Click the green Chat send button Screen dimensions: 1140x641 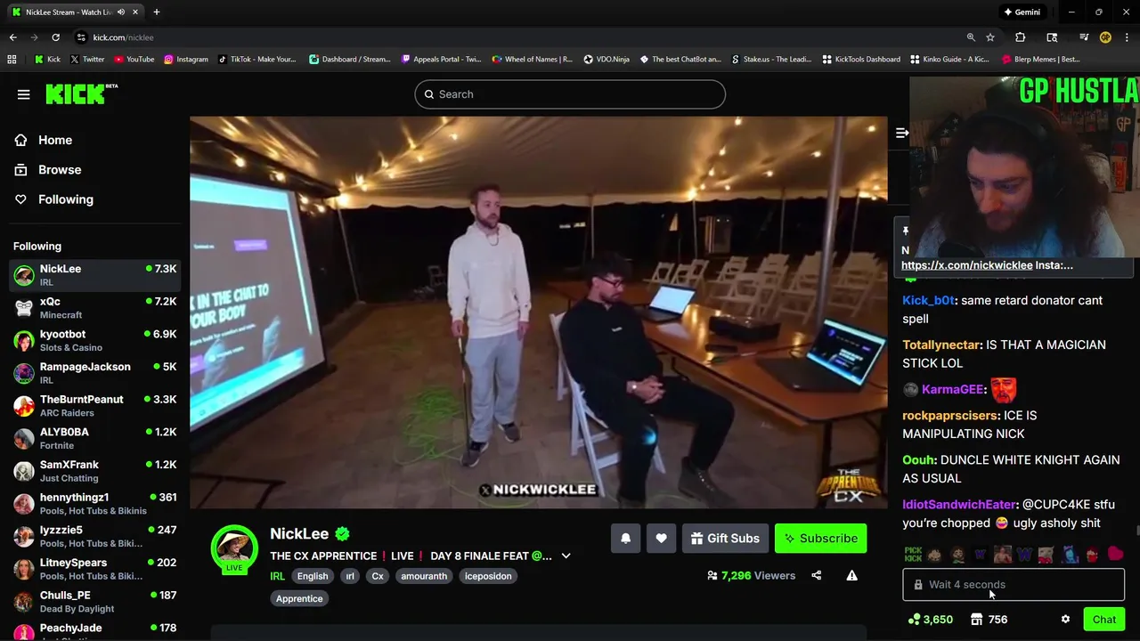click(1104, 620)
